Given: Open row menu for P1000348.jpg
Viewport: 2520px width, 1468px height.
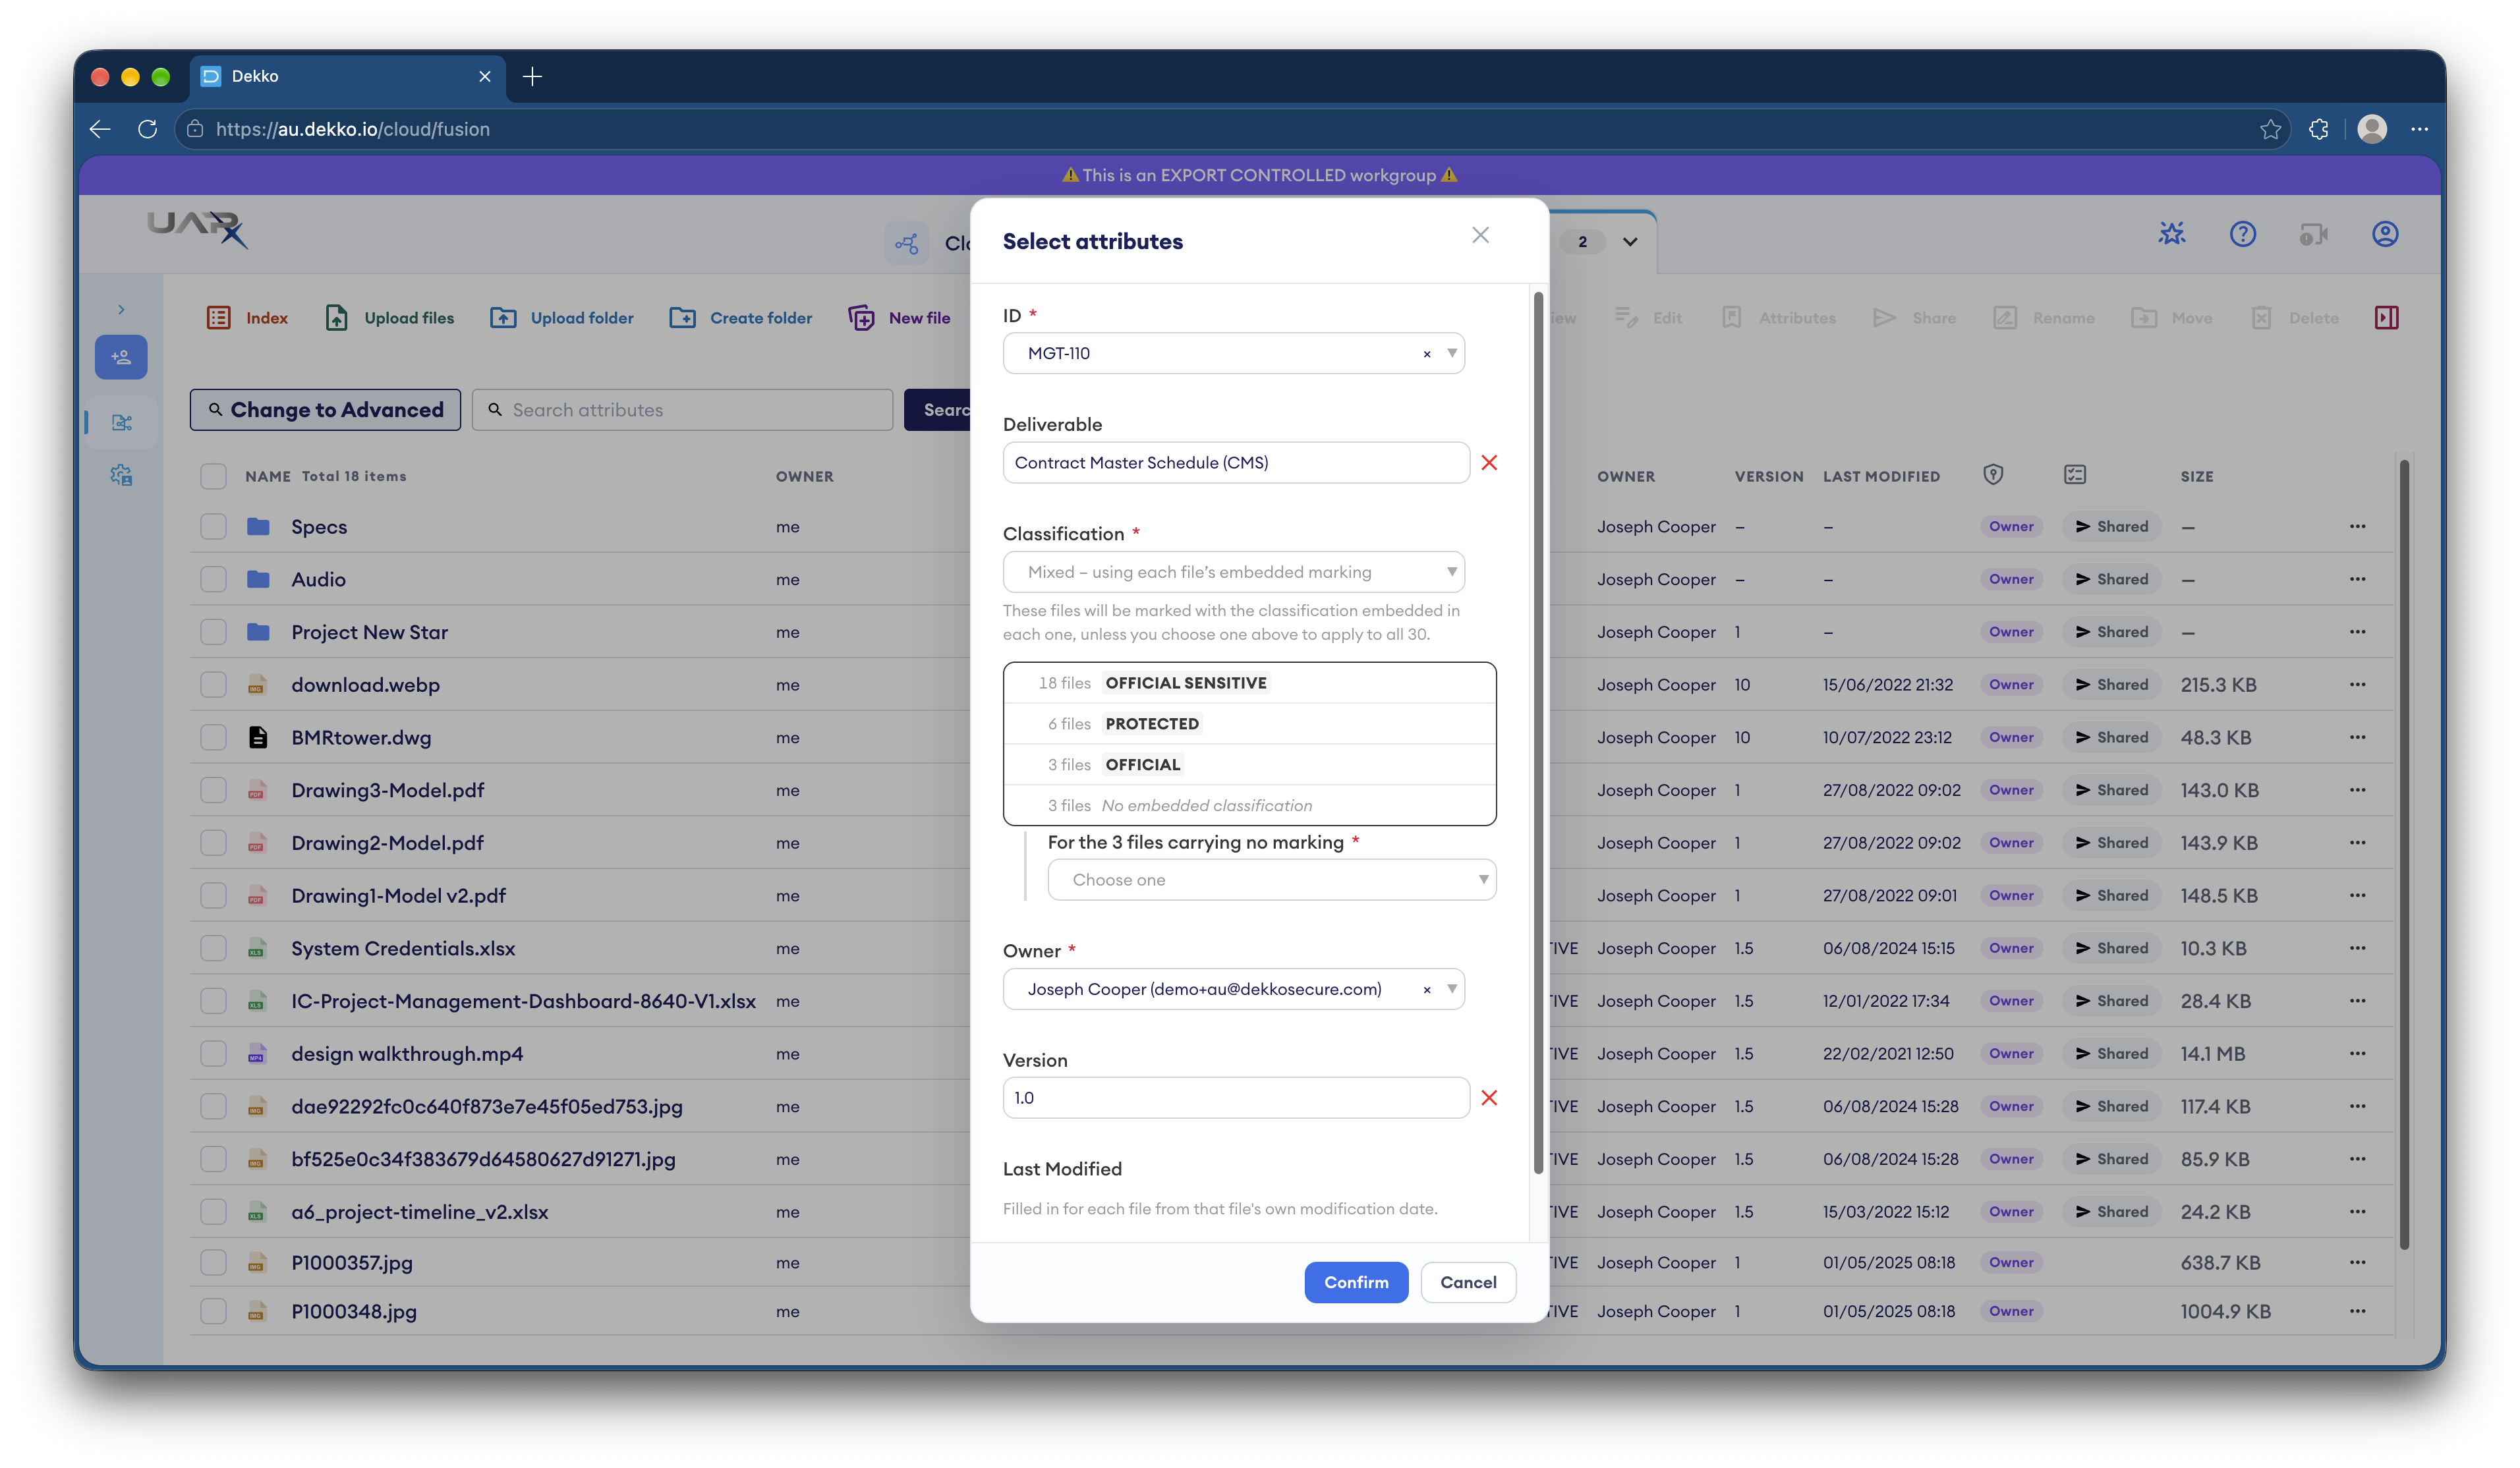Looking at the screenshot, I should pyautogui.click(x=2357, y=1311).
